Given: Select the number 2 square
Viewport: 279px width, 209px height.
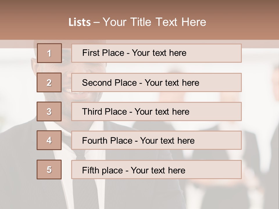Looking at the screenshot, I should [x=49, y=82].
